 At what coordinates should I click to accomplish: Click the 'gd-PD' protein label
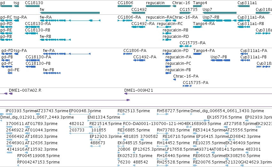click(7, 51)
